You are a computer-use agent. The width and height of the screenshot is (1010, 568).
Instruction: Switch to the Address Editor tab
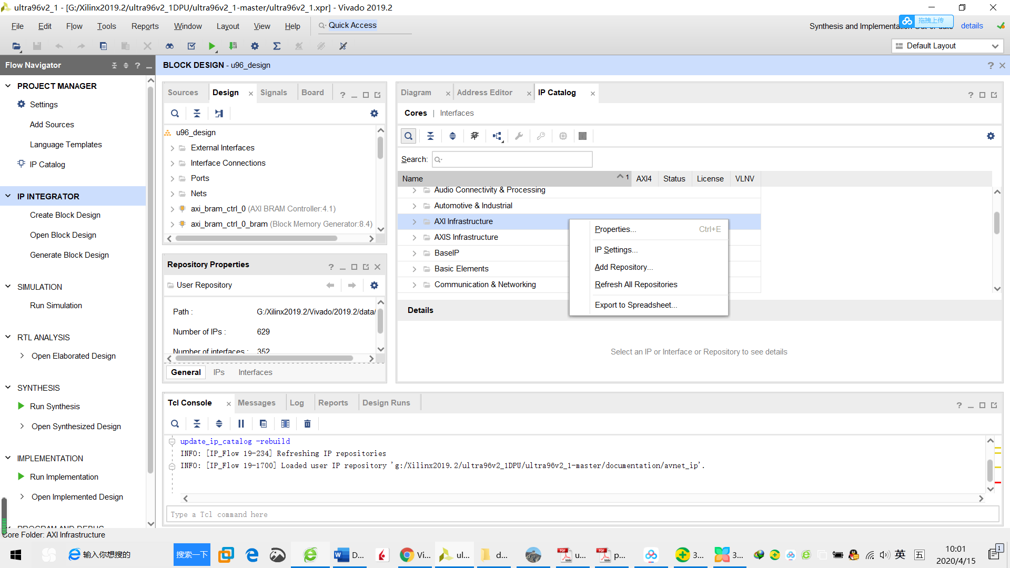tap(484, 92)
